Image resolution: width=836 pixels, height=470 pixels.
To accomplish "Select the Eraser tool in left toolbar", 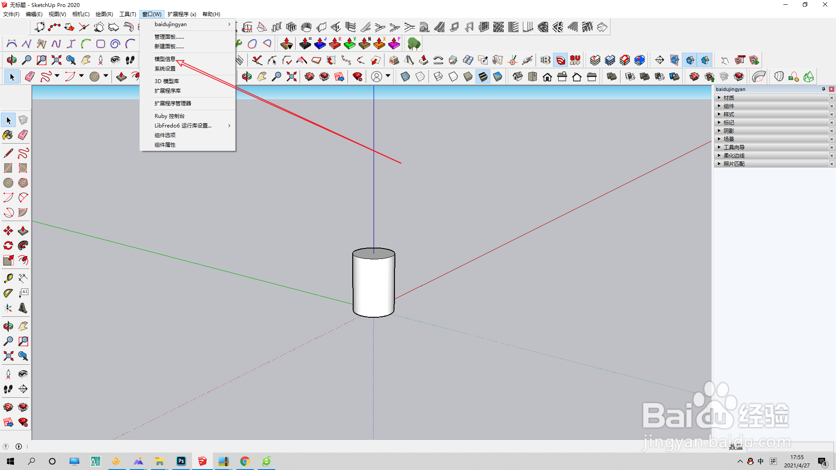I will pos(23,135).
